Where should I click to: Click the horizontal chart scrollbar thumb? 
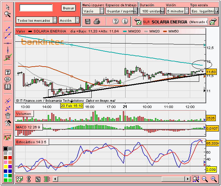click(x=173, y=179)
